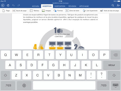Tap the F key
The image size is (121, 91).
[43, 65]
